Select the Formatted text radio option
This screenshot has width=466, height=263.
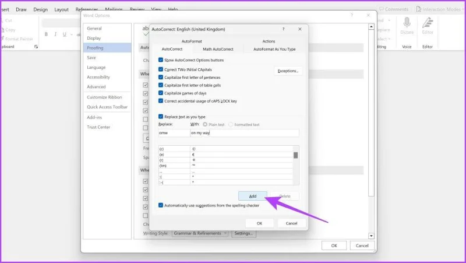click(231, 124)
